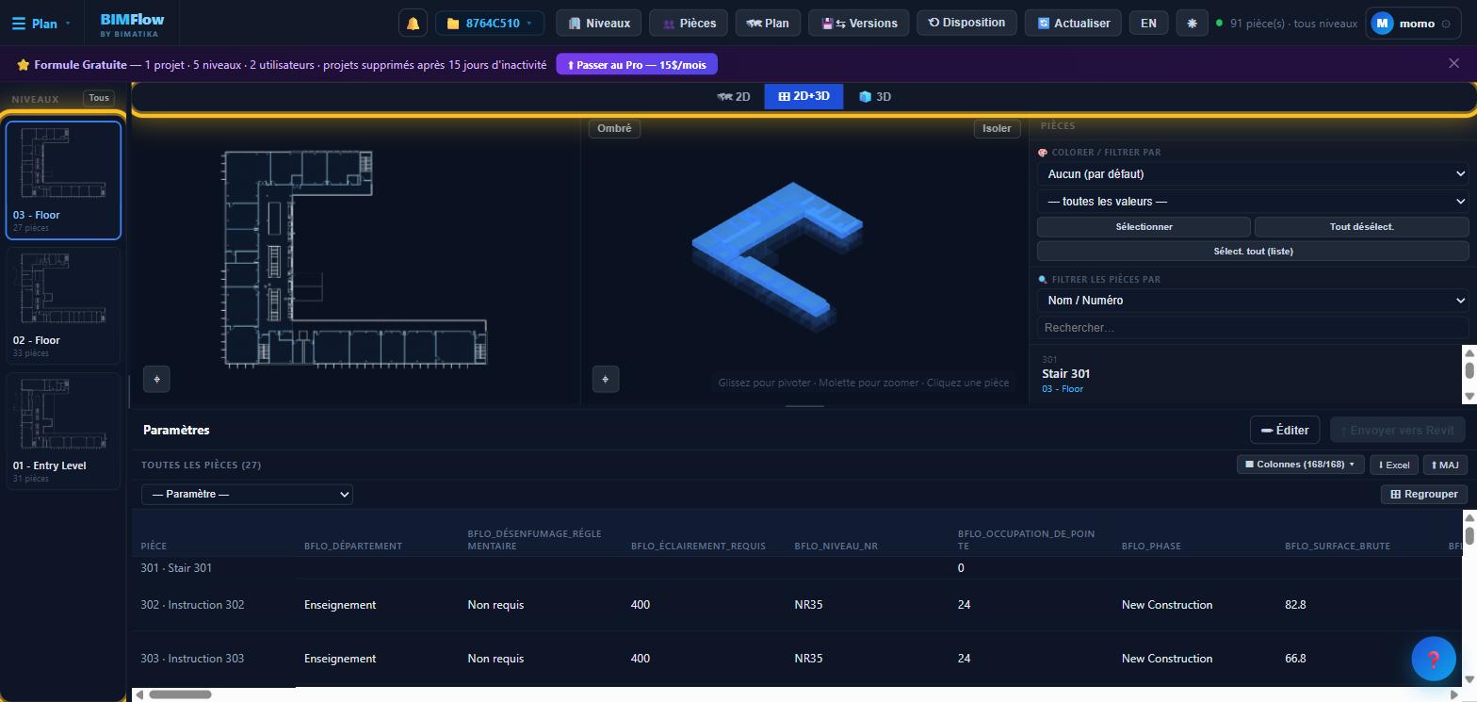Open the Pièces rooms panel
This screenshot has height=702, width=1477.
[x=689, y=23]
